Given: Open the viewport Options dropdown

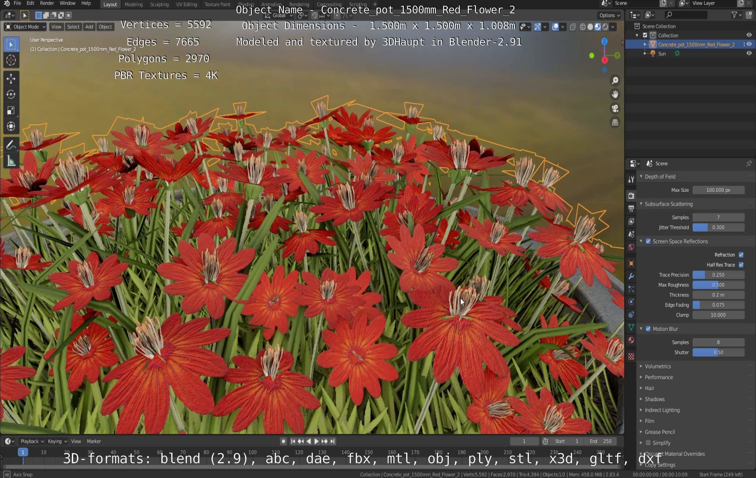Looking at the screenshot, I should [x=609, y=15].
